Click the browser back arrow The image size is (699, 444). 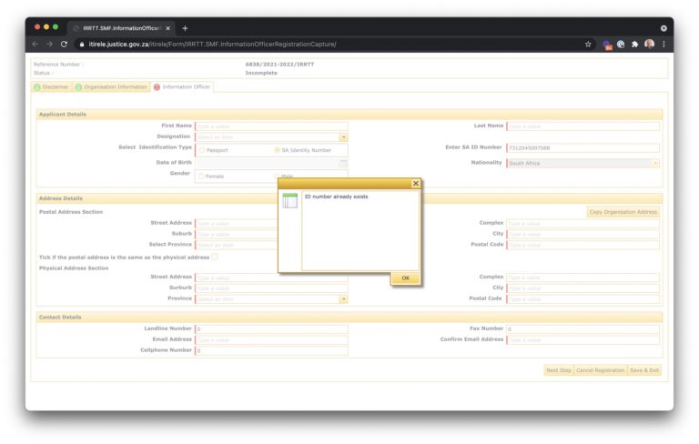(35, 45)
